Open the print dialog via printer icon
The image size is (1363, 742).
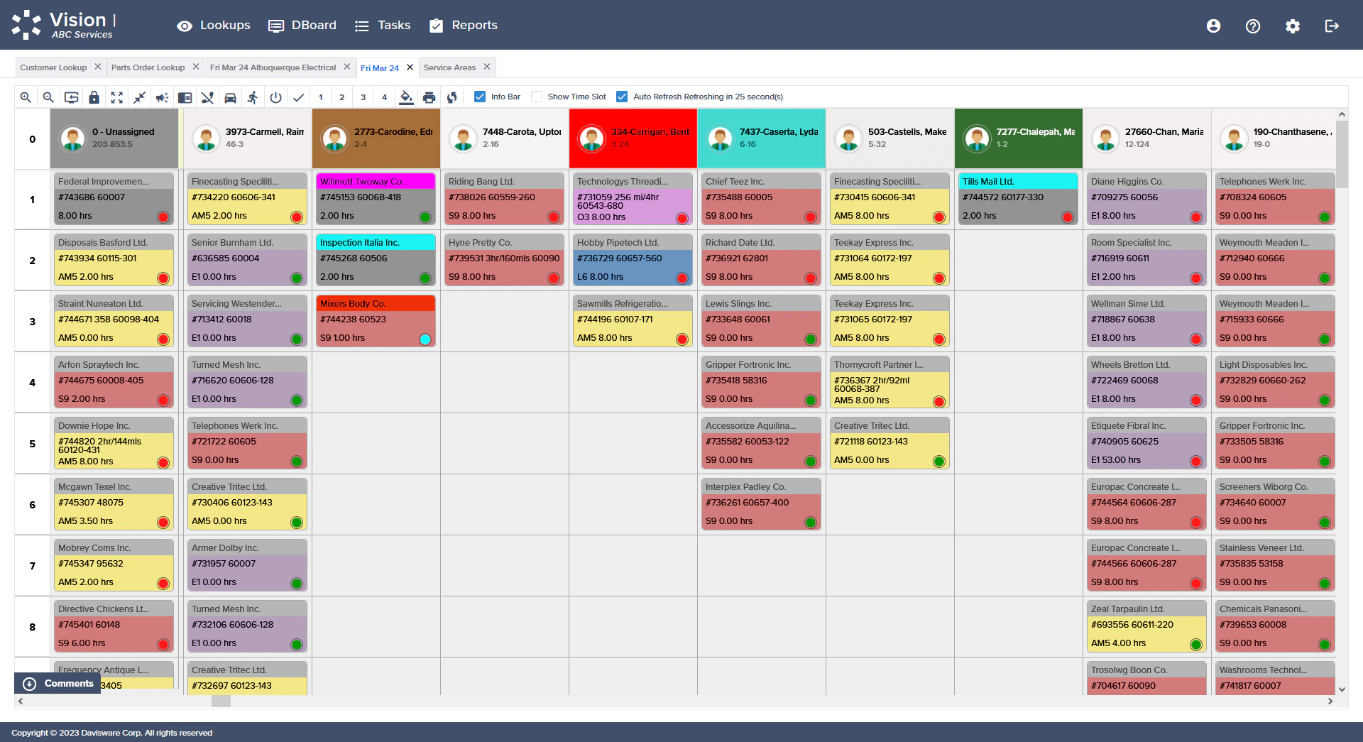[x=429, y=97]
